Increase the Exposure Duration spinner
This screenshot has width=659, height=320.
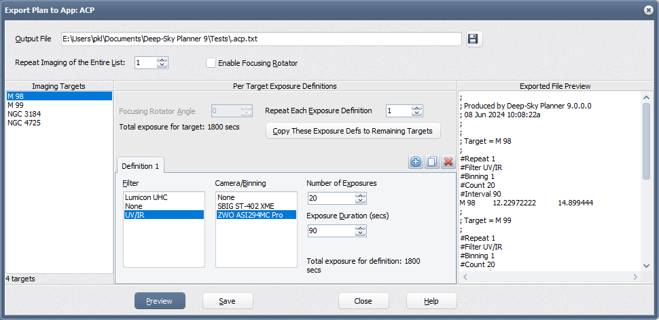tap(360, 228)
